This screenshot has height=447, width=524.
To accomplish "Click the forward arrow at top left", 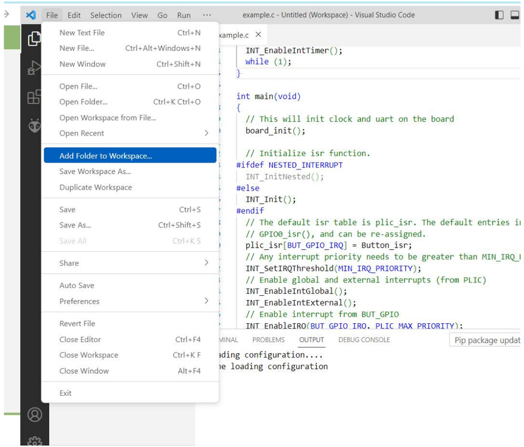I will (x=7, y=14).
